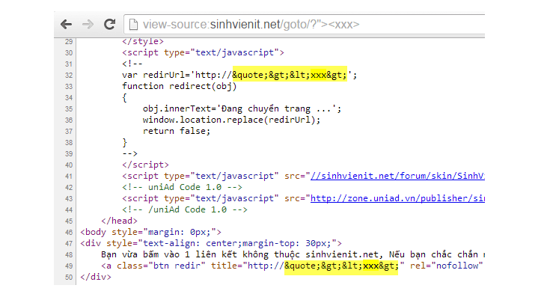Click the page document icon in address bar

(x=133, y=25)
